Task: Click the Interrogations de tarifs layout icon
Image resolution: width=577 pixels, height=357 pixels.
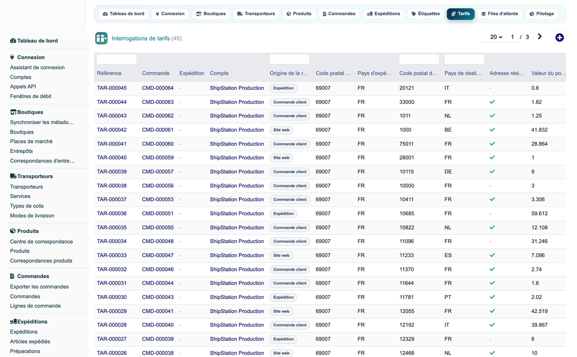Action: 101,38
